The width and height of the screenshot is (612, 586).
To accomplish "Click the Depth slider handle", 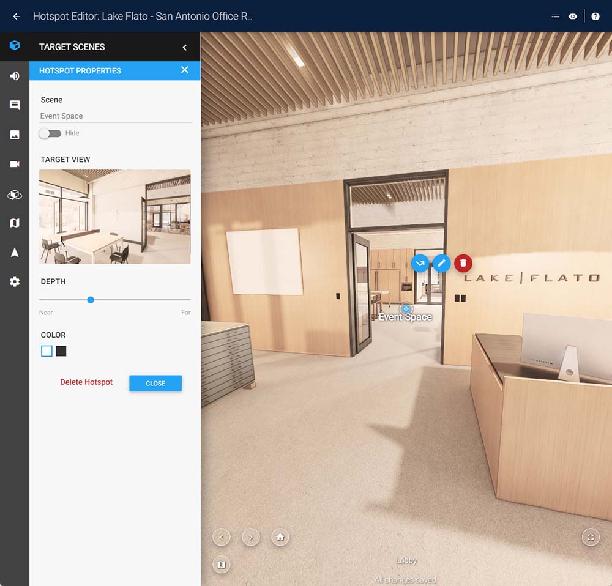I will 91,300.
